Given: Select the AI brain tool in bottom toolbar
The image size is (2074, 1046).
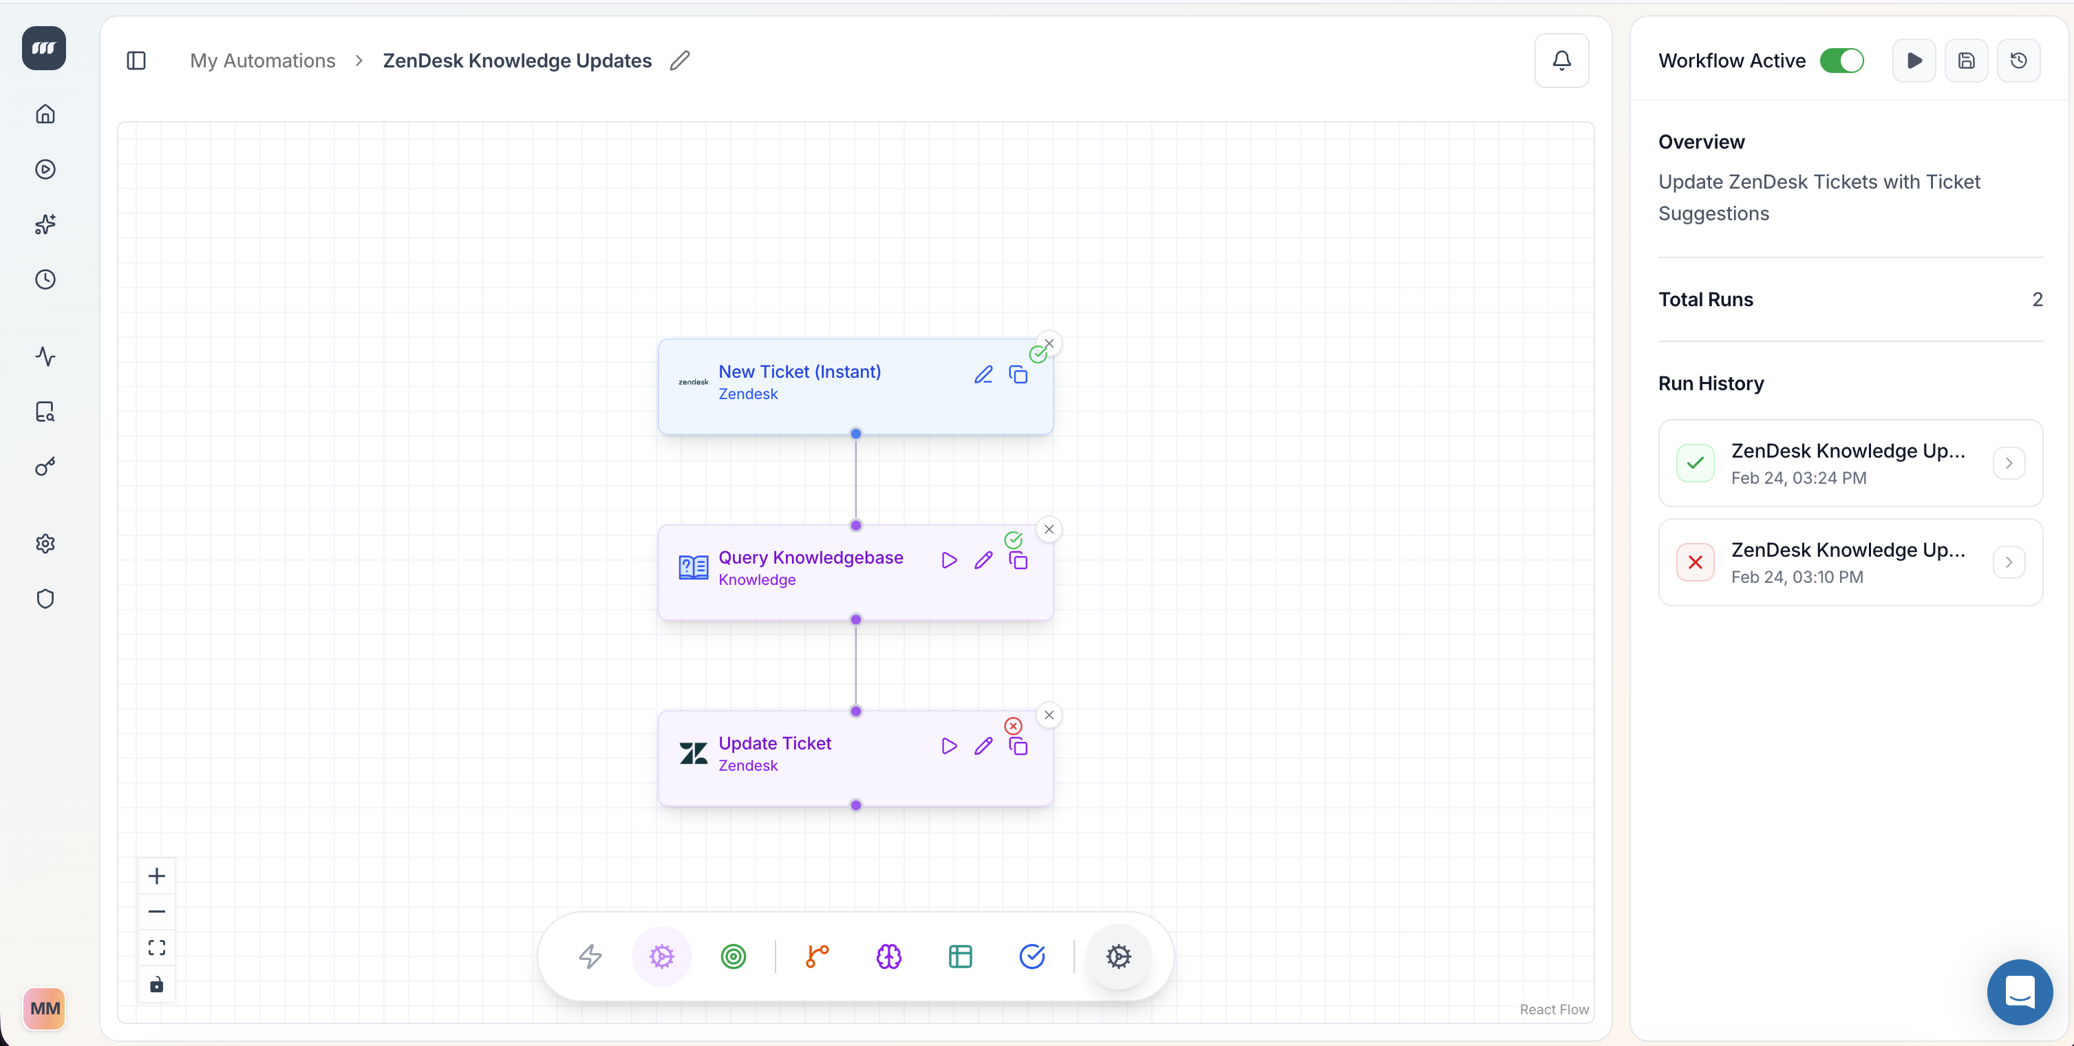Looking at the screenshot, I should pyautogui.click(x=889, y=956).
